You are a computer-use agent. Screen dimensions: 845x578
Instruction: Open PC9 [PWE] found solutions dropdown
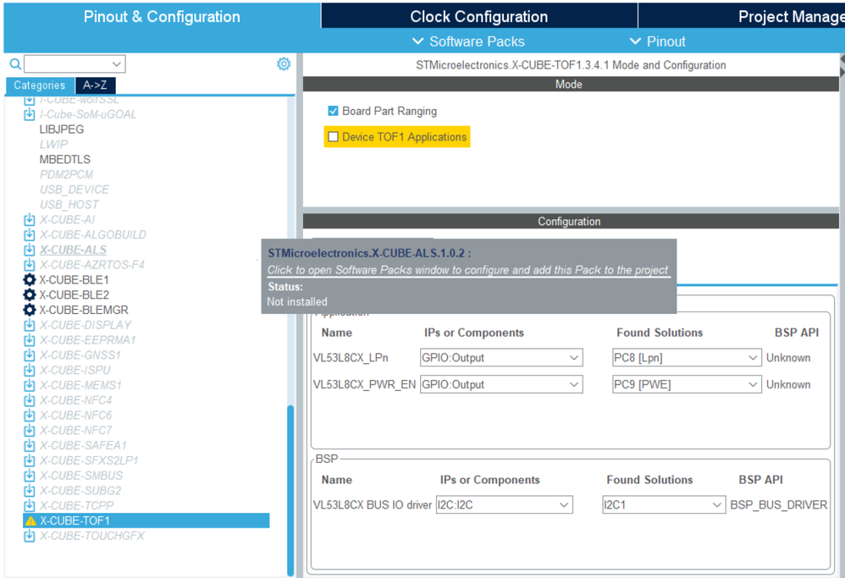pyautogui.click(x=687, y=384)
